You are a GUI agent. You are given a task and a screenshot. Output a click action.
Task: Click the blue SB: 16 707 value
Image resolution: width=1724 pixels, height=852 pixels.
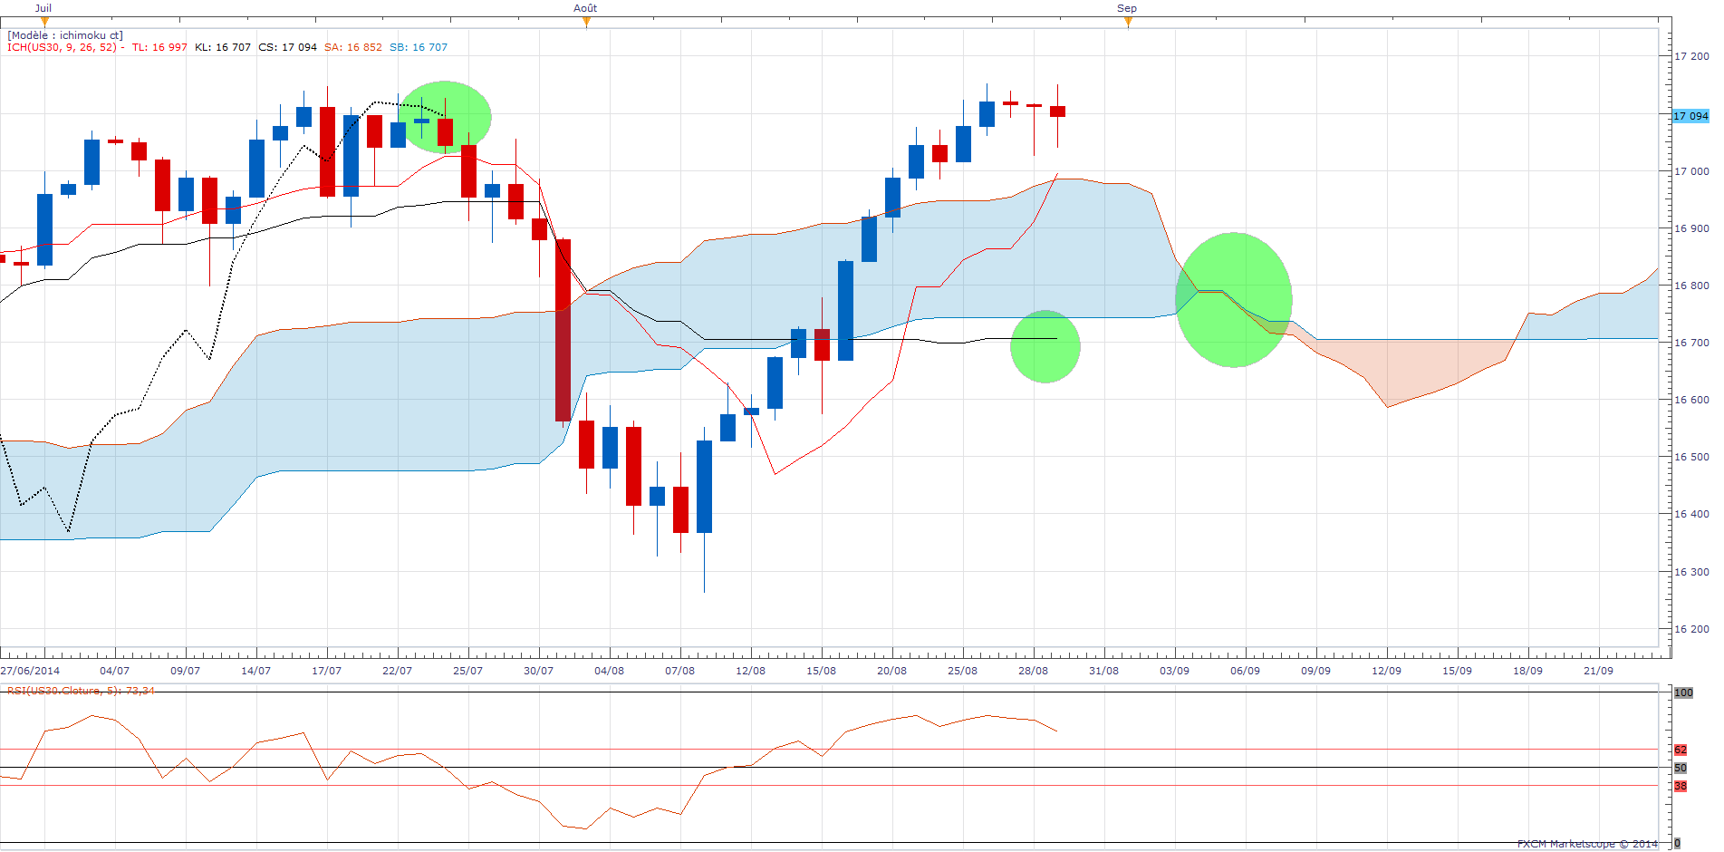(x=419, y=47)
